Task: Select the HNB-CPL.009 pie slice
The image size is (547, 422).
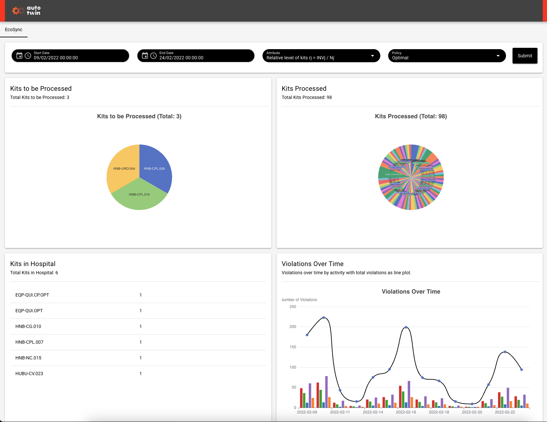Action: click(x=154, y=168)
